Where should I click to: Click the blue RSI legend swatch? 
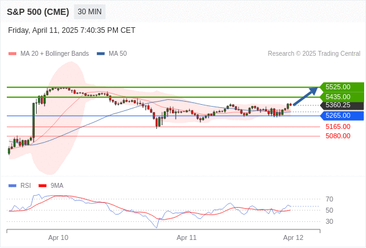coord(12,186)
